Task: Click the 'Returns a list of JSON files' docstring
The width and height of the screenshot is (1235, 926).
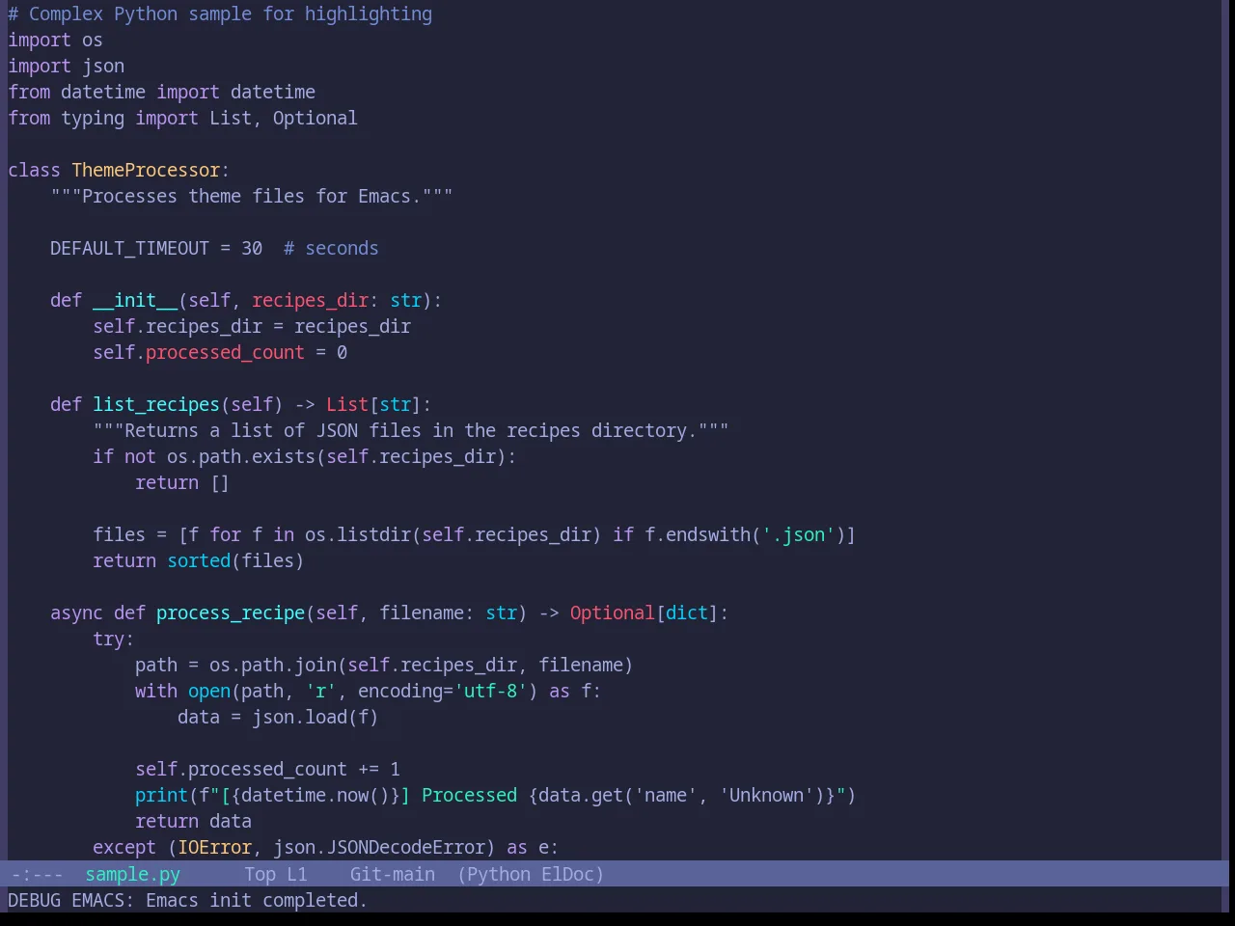Action: (x=411, y=430)
